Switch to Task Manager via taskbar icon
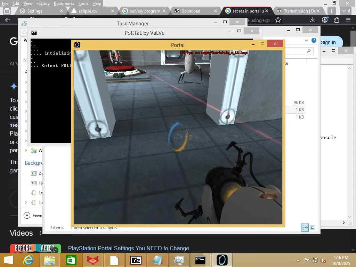Image resolution: width=356 pixels, height=267 pixels. 179,260
